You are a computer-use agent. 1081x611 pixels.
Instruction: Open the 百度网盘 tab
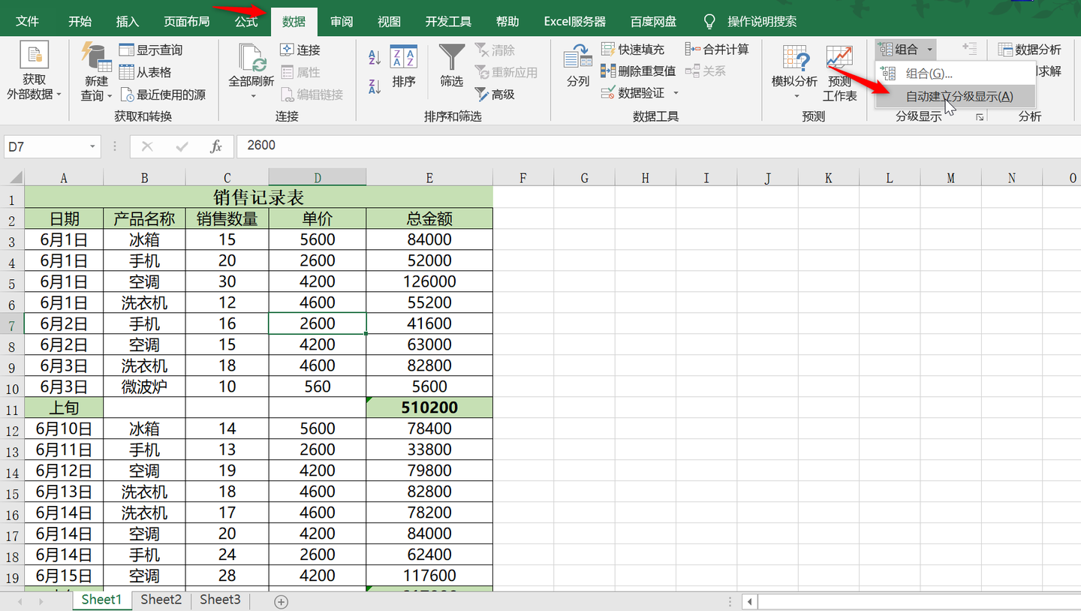[653, 22]
